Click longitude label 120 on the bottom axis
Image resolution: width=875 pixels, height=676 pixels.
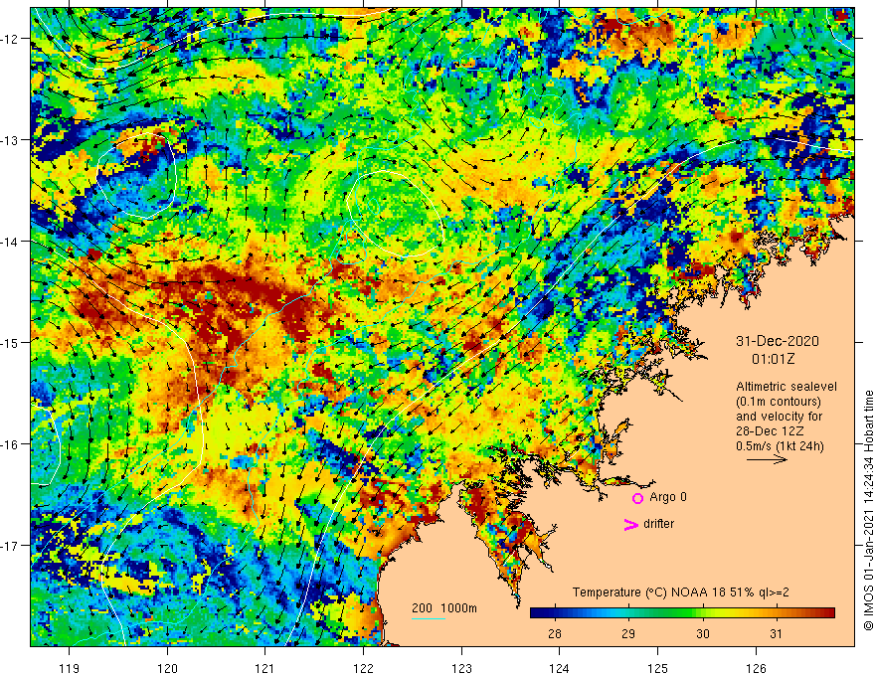[x=167, y=668]
